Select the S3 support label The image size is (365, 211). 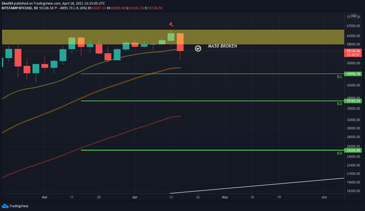point(340,153)
